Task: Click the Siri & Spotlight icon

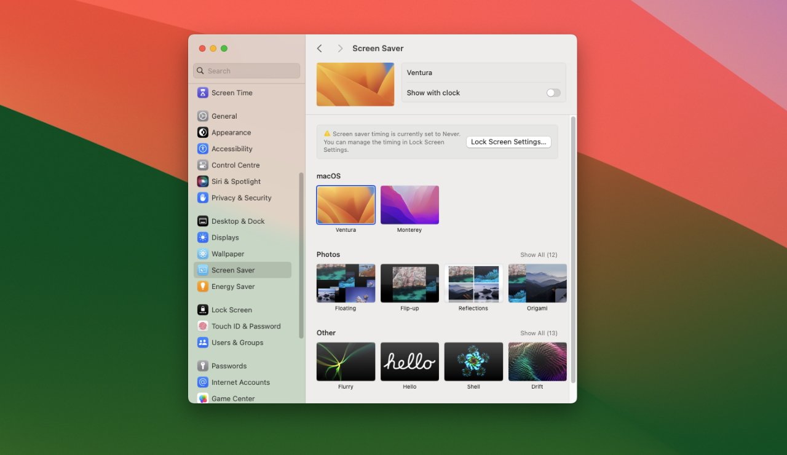Action: point(203,181)
